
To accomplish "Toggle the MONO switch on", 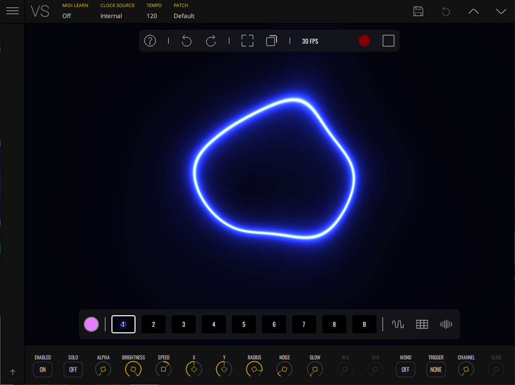I will point(406,369).
